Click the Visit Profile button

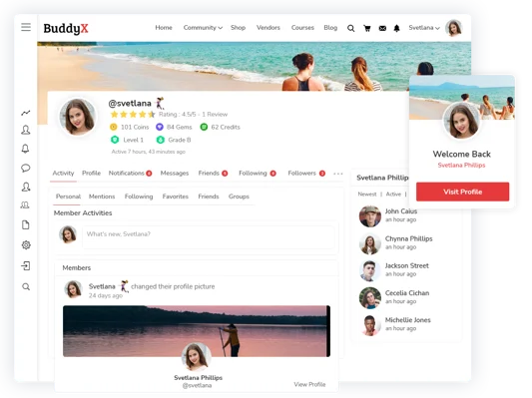click(462, 192)
